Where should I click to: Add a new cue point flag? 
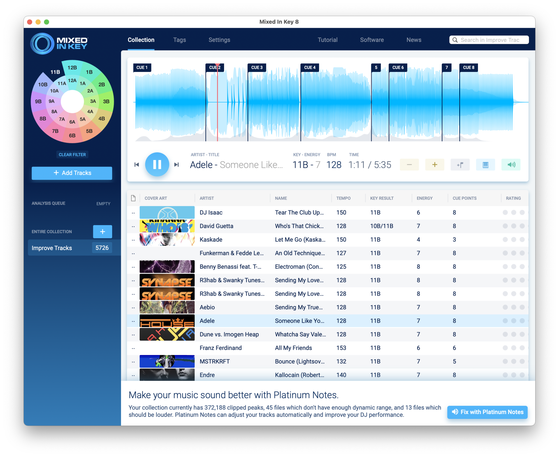(460, 165)
